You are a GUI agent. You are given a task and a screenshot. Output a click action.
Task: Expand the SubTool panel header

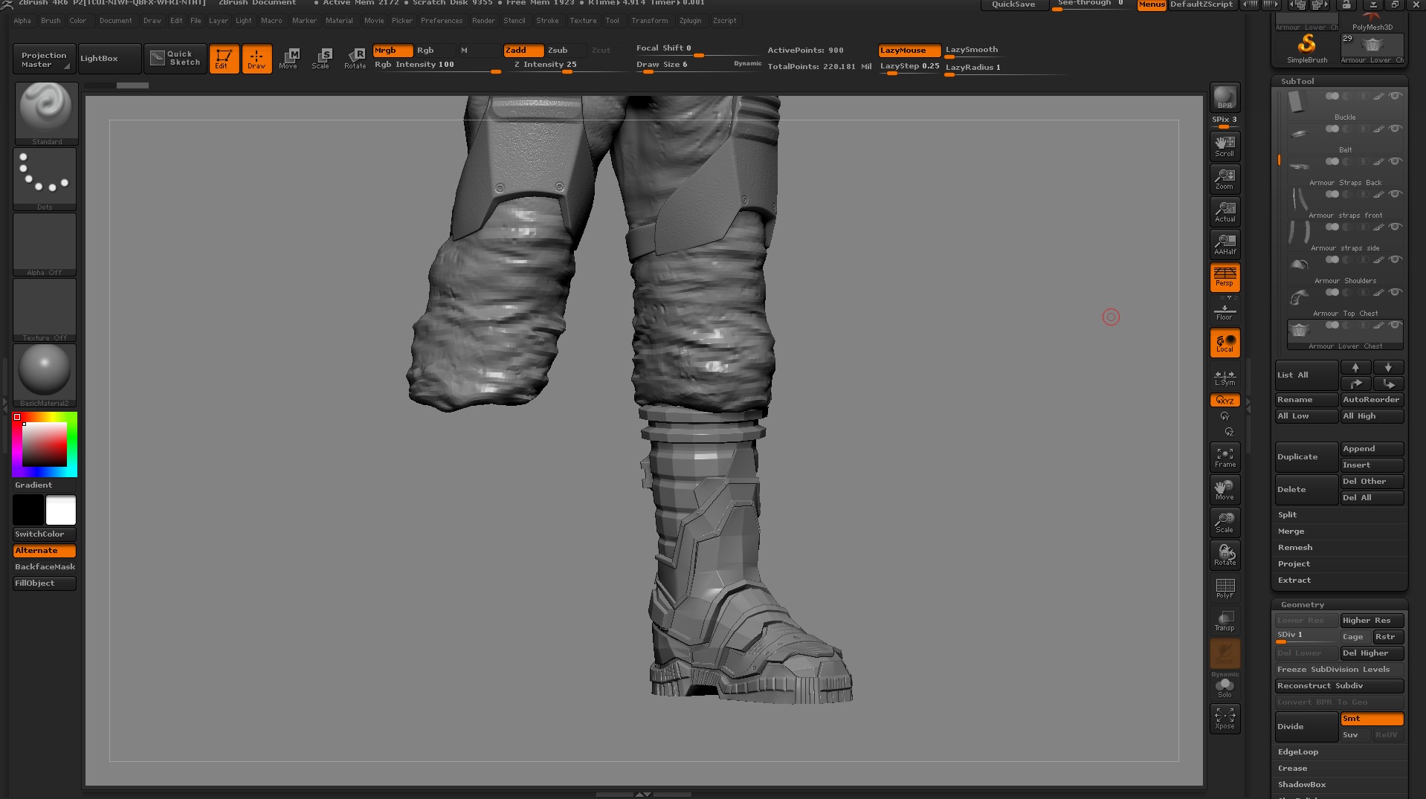(x=1297, y=81)
